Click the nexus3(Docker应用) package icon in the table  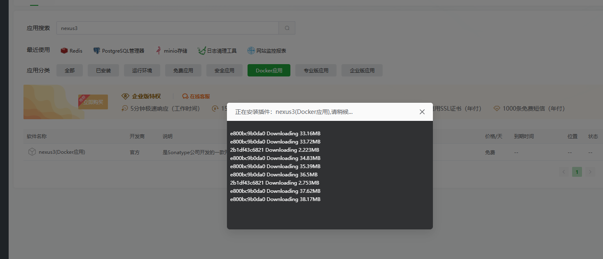(x=32, y=151)
